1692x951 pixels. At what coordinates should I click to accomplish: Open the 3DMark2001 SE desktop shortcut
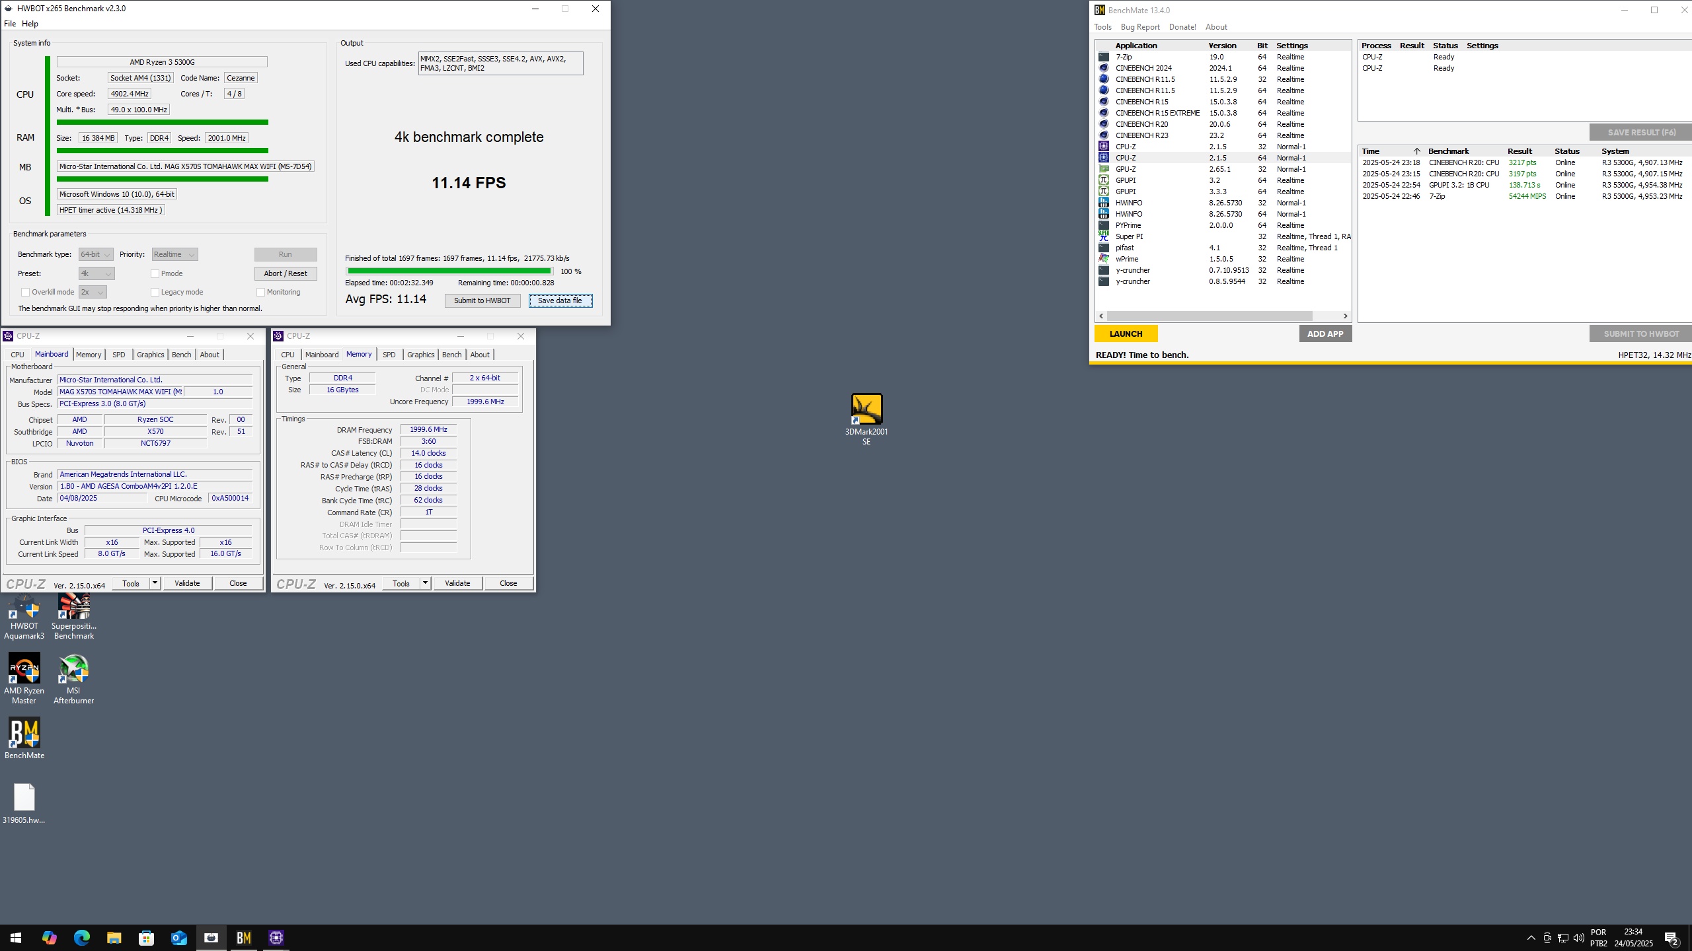(866, 419)
